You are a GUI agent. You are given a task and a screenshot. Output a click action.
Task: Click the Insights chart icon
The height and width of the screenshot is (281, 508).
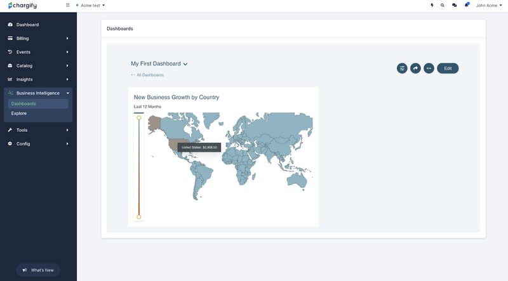click(10, 79)
